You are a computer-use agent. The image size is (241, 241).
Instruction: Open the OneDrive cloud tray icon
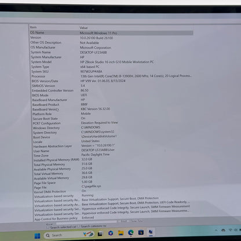coord(224,230)
